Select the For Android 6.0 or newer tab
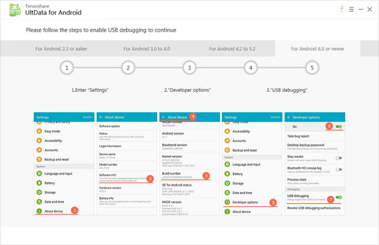Viewport: 379px width, 245px height. (x=317, y=49)
